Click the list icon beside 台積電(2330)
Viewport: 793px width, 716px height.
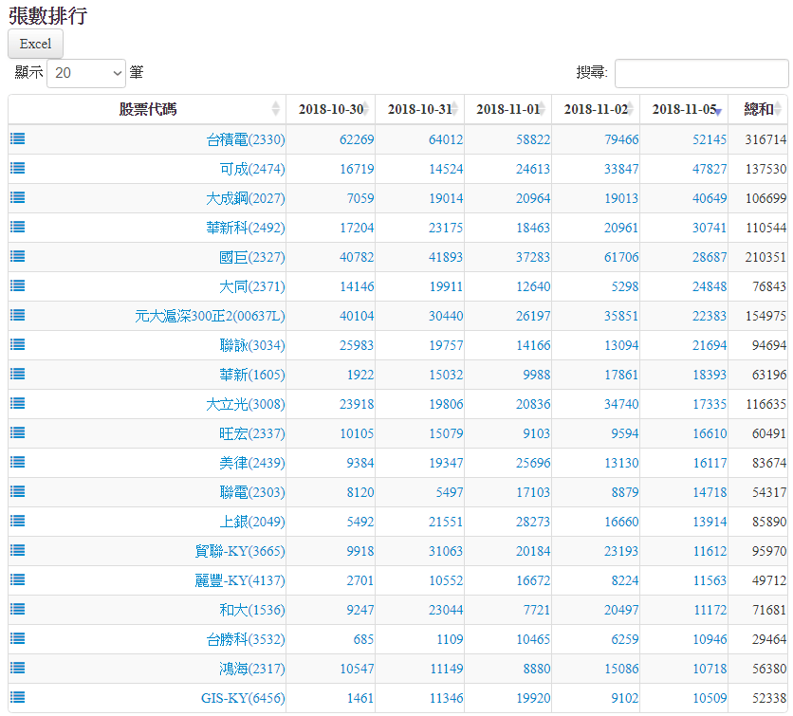pyautogui.click(x=18, y=138)
